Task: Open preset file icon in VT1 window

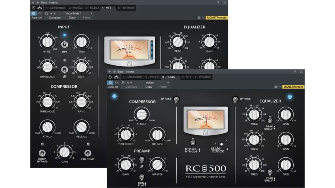Action: click(47, 13)
